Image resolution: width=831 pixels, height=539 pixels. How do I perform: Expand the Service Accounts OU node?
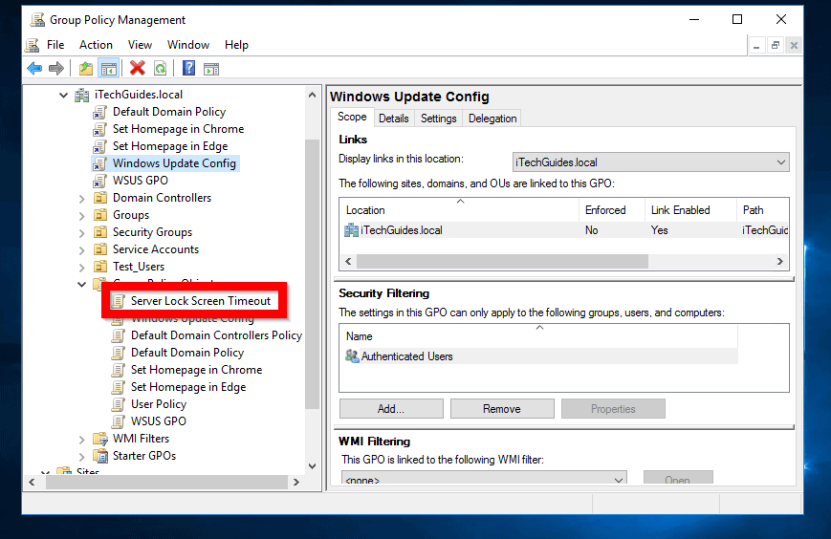click(x=81, y=250)
